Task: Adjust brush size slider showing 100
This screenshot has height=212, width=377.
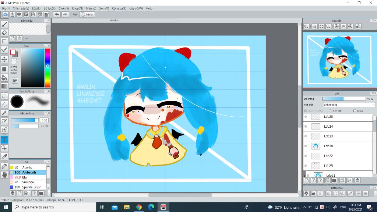Action: coord(25,120)
